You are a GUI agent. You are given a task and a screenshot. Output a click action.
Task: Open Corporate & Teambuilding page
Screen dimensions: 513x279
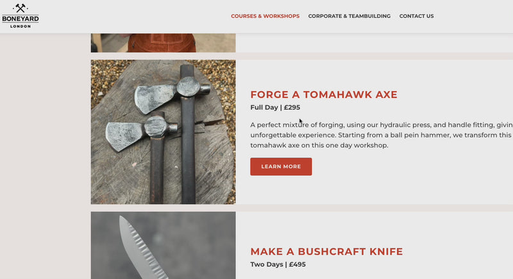[349, 16]
